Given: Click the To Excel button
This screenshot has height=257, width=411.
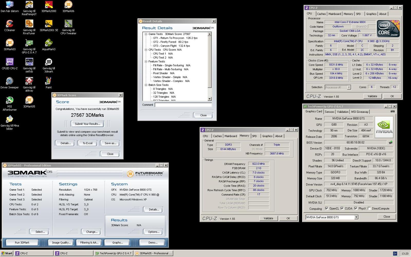Looking at the screenshot, I should click(x=88, y=143).
